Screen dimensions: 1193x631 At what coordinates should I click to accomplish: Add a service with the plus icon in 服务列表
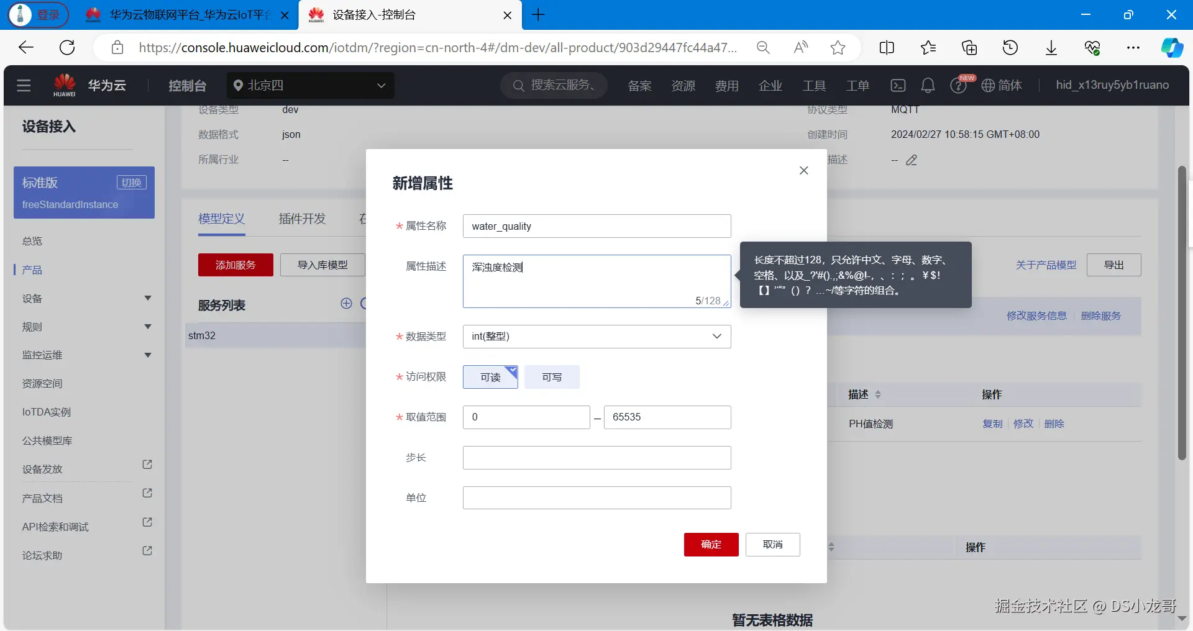[x=346, y=303]
